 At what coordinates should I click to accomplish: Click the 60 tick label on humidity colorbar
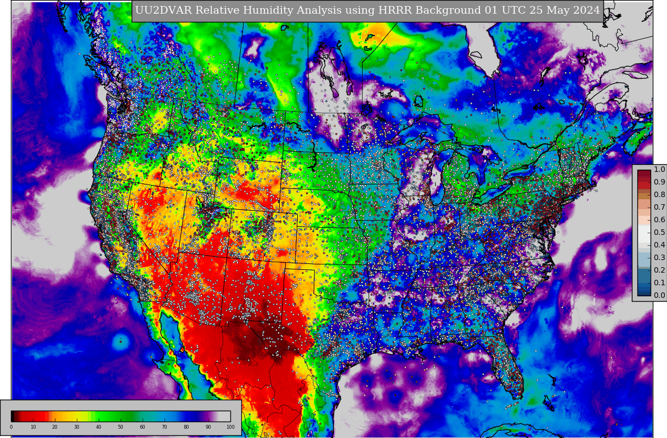(143, 427)
